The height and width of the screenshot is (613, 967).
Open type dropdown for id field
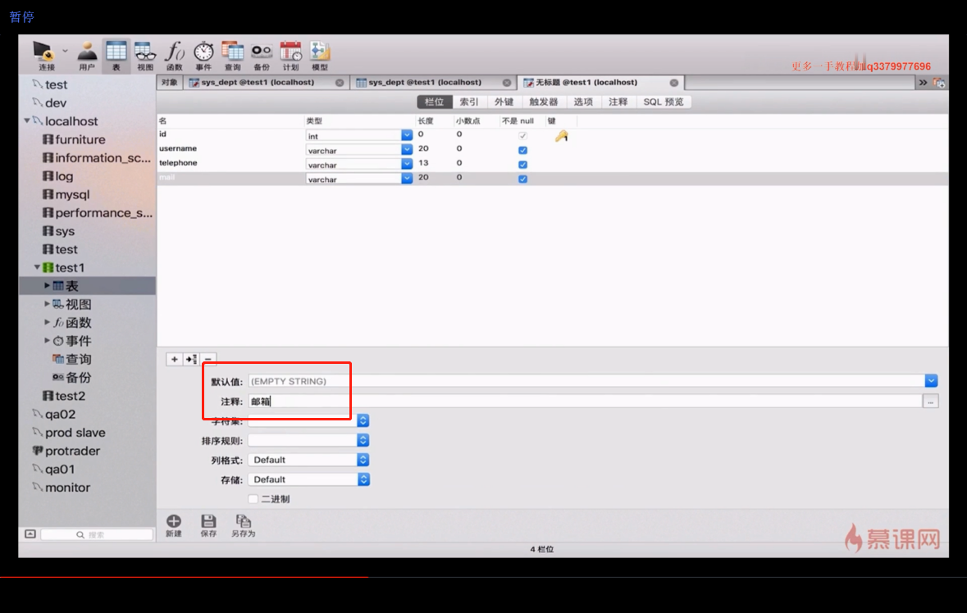click(407, 135)
